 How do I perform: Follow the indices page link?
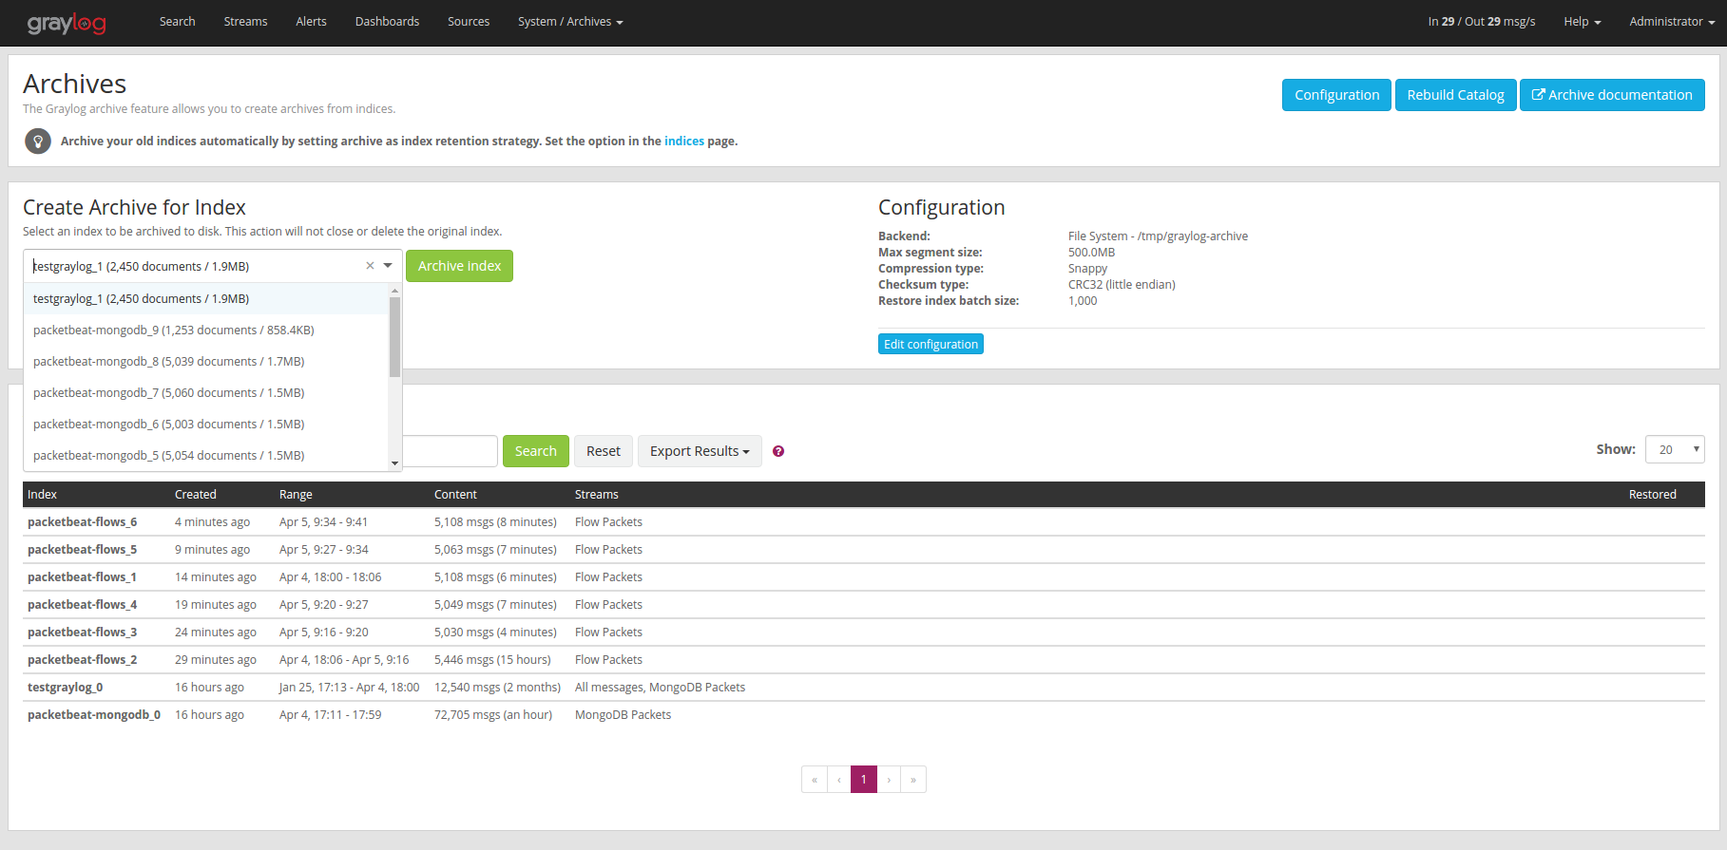[684, 142]
